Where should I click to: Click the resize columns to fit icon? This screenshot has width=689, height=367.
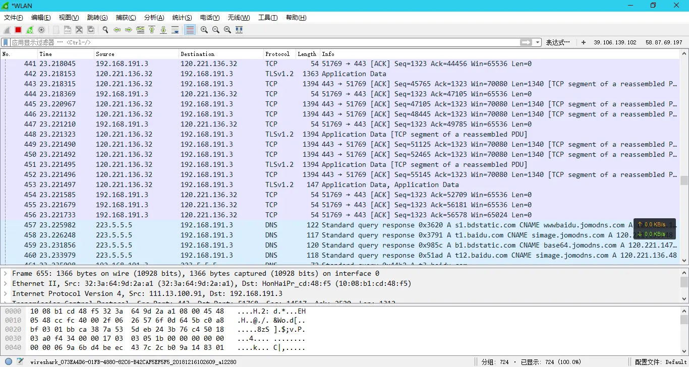coord(239,30)
